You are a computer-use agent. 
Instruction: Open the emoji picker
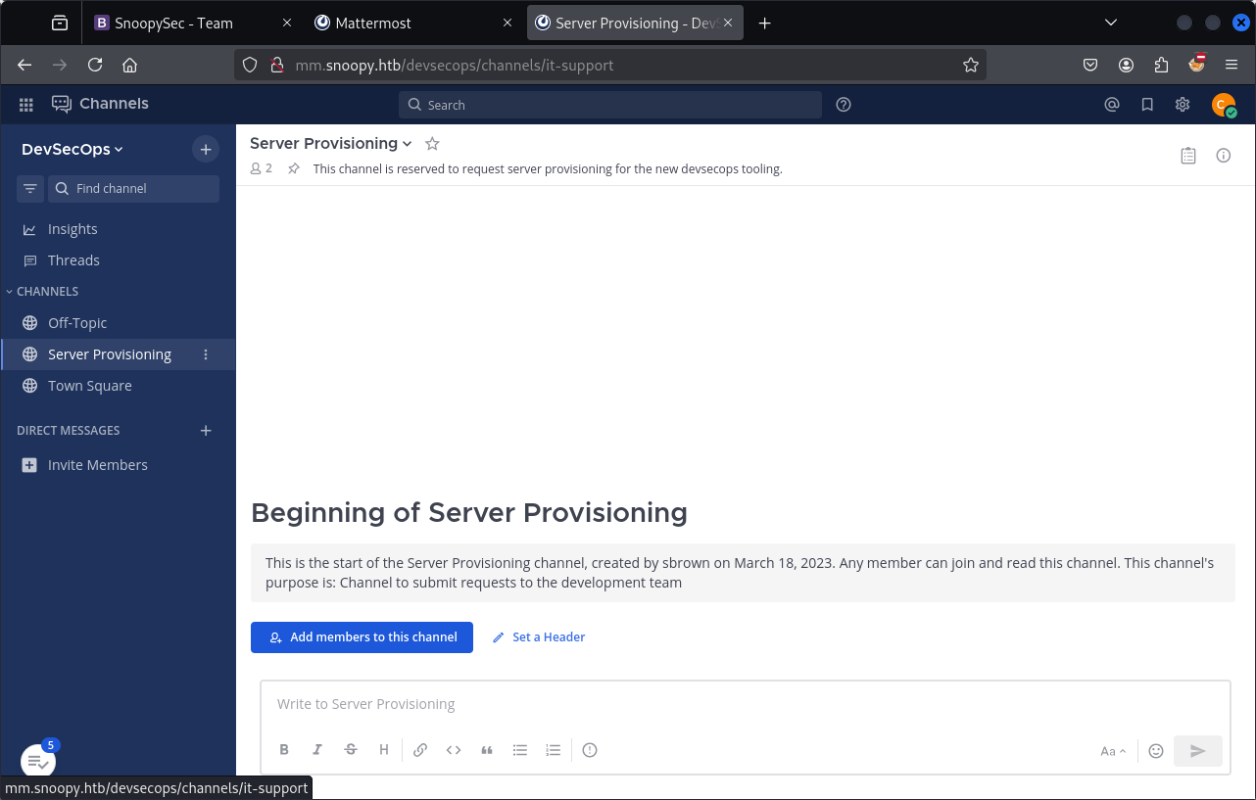tap(1156, 751)
